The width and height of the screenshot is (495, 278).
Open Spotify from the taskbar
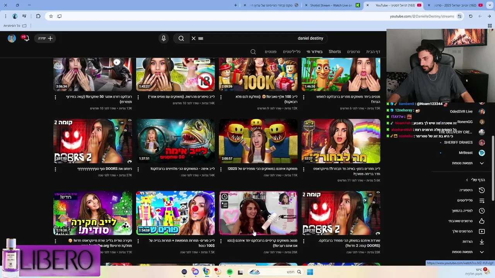(x=230, y=272)
